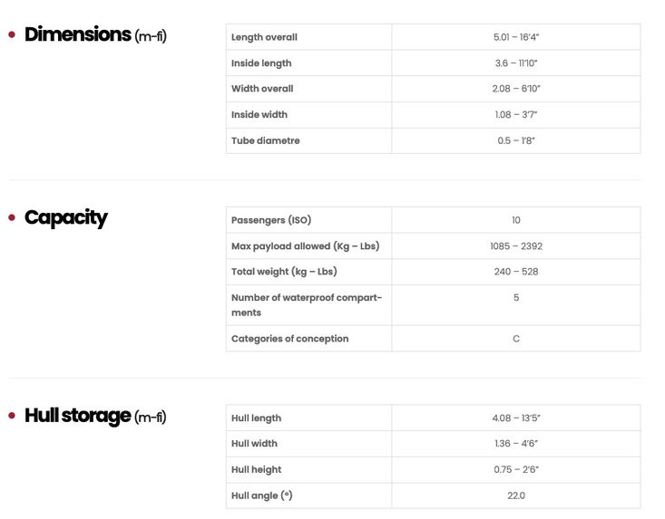Viewport: 665px width, 519px height.
Task: Click the red bullet beside Dimensions
Action: click(x=12, y=35)
